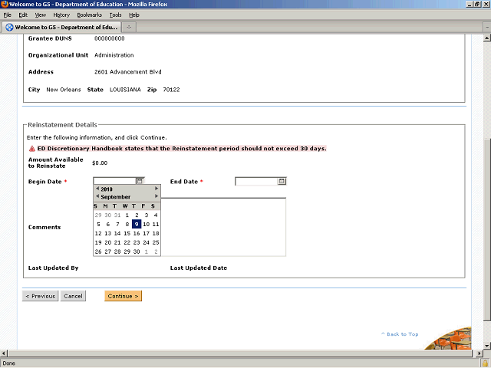Click the Administration organizational unit value

coord(114,55)
